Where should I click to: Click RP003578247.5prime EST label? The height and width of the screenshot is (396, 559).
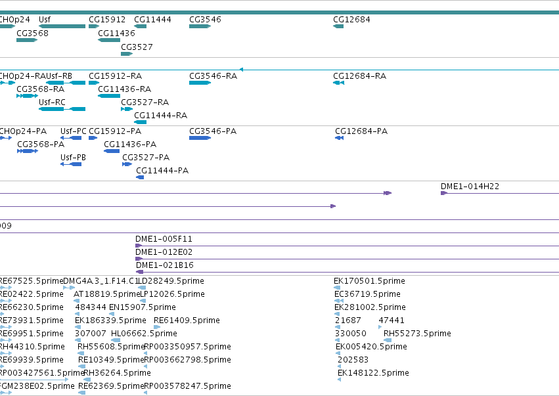tap(187, 386)
